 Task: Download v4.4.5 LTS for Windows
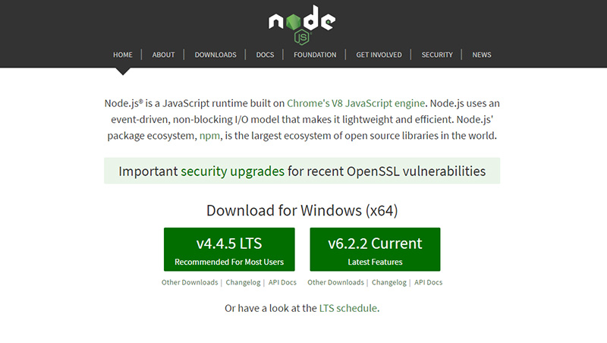click(229, 250)
